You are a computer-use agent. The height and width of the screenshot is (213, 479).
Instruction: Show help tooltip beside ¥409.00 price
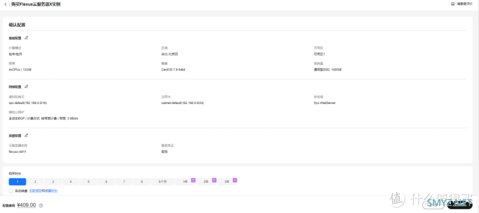click(41, 205)
